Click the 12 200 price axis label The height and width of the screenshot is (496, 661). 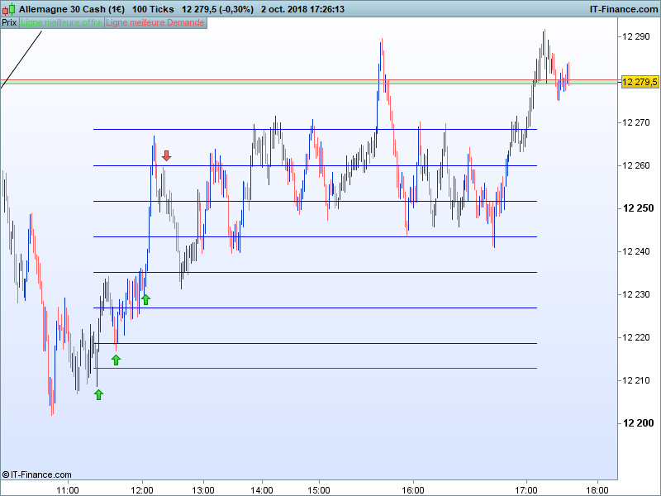pyautogui.click(x=638, y=423)
